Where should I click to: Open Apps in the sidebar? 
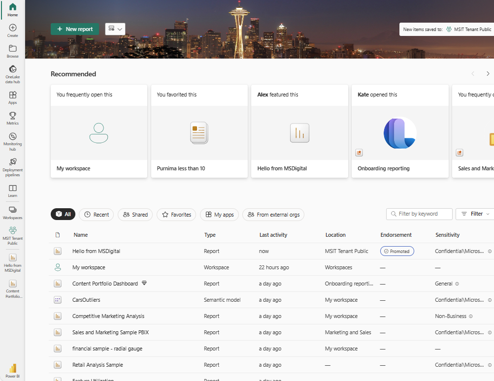13,97
